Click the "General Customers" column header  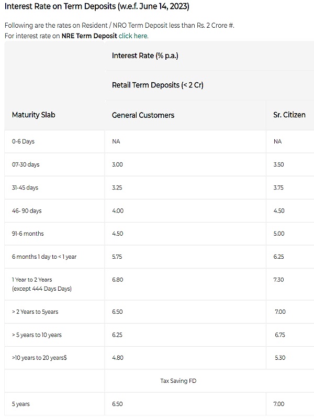tap(143, 115)
